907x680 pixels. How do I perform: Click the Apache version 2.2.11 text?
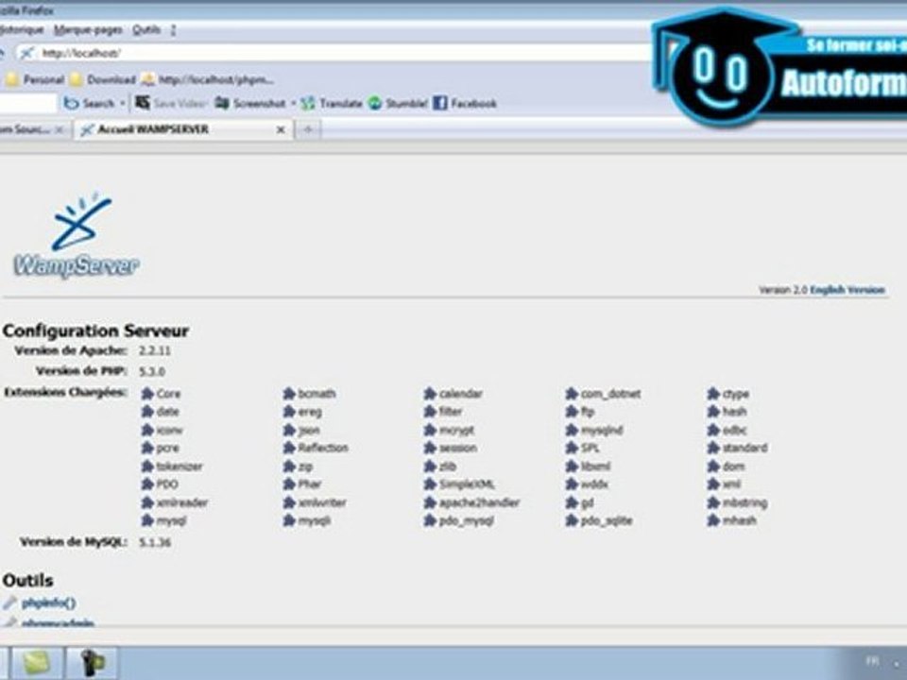coord(154,350)
